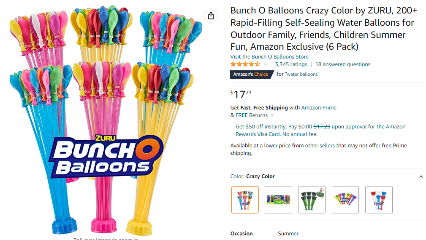Open the star rating breakdown popover arrow
Screen dimensions: 426x240
(266, 64)
